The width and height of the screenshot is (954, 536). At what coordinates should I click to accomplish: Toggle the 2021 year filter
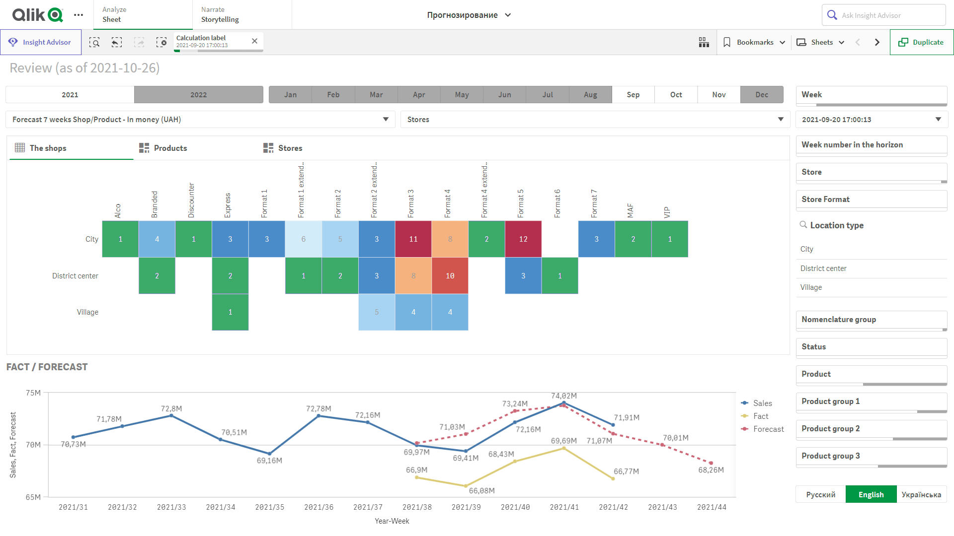click(70, 95)
